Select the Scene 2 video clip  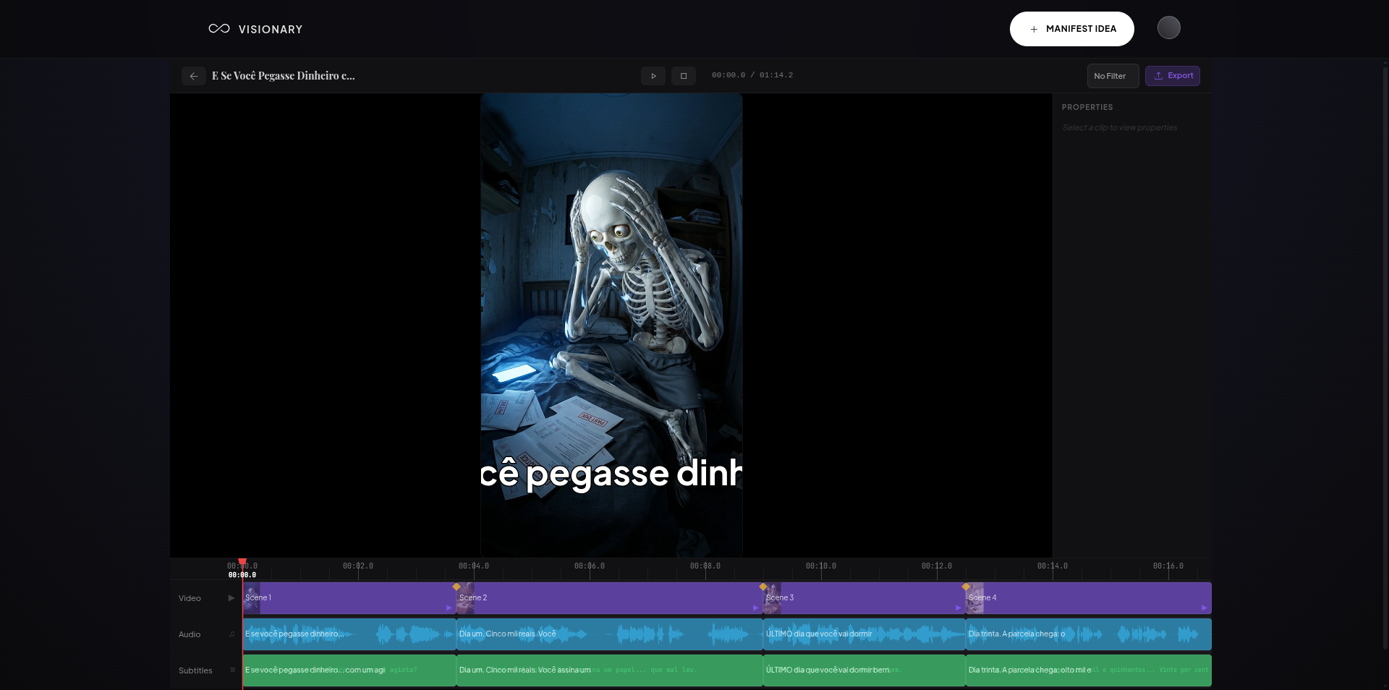608,599
